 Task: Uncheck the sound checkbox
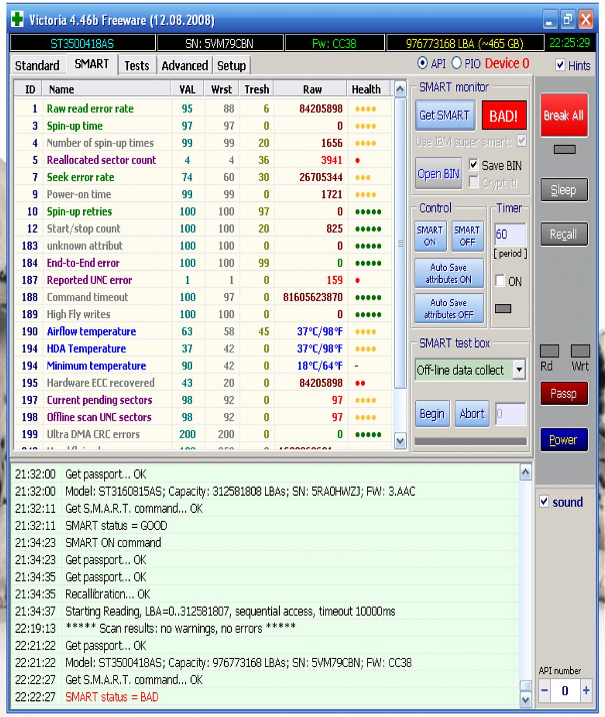click(x=544, y=502)
